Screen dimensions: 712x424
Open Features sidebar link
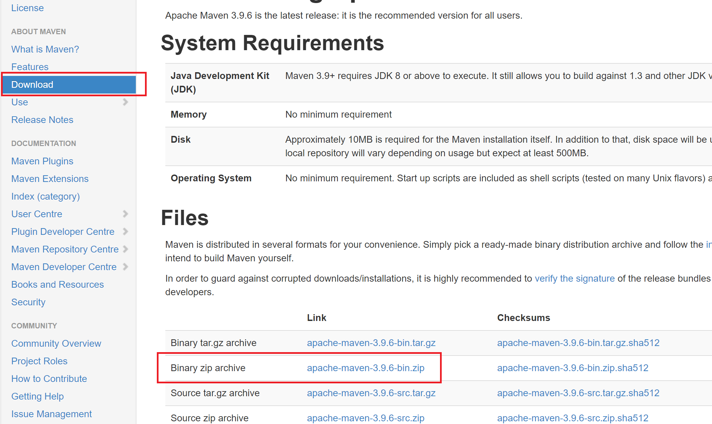[x=30, y=67]
